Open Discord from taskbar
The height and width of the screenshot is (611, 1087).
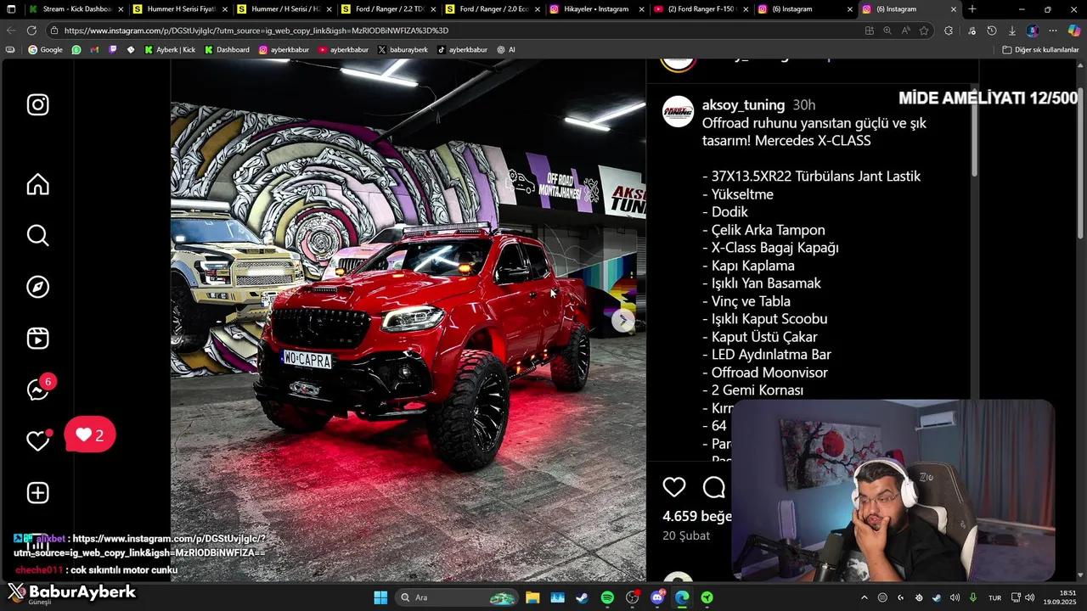point(657,597)
